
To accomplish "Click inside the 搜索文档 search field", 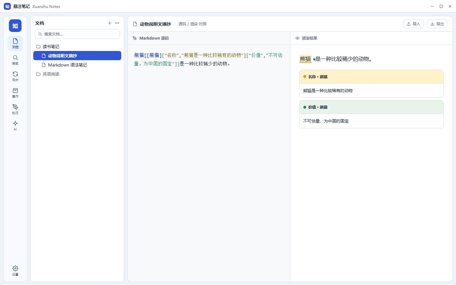I will coord(77,34).
